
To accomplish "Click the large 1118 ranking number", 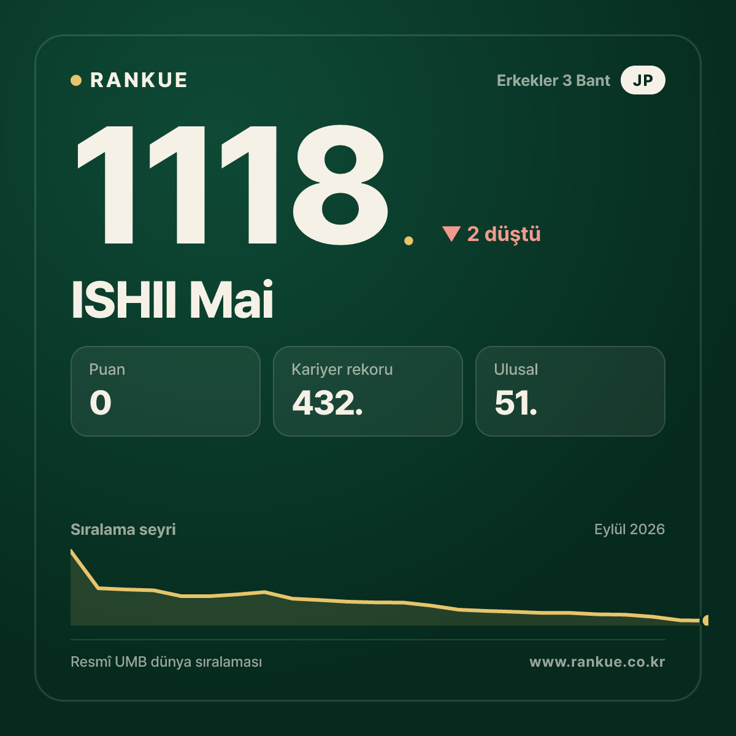I will coord(233,184).
